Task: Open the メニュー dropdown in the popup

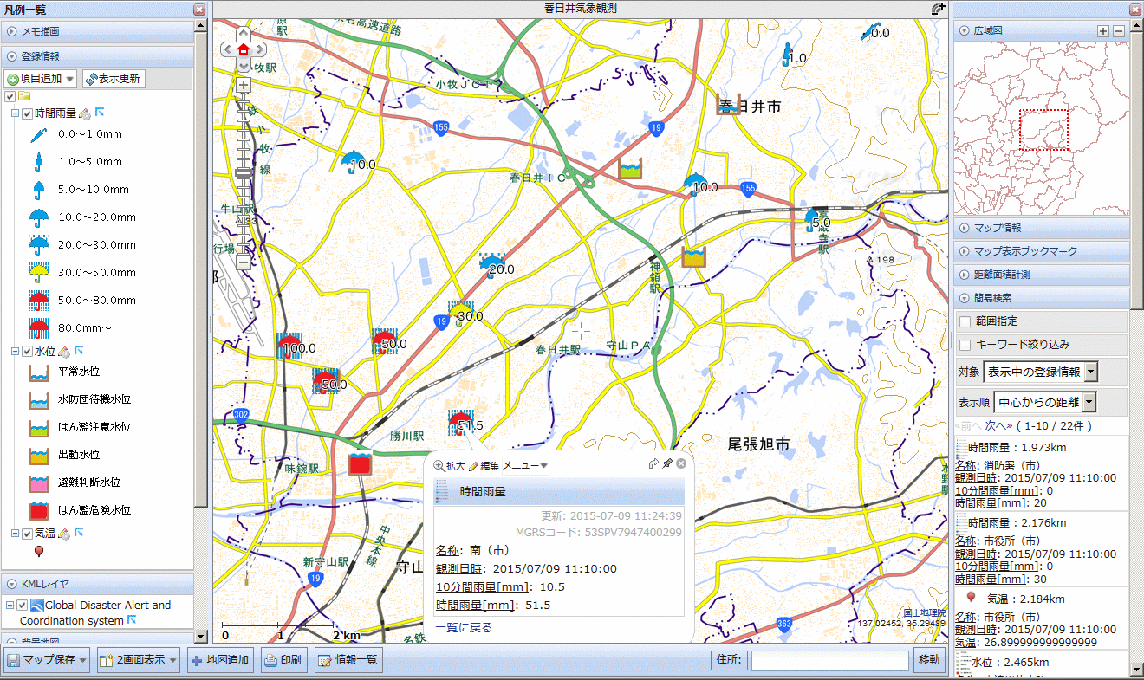Action: click(525, 466)
